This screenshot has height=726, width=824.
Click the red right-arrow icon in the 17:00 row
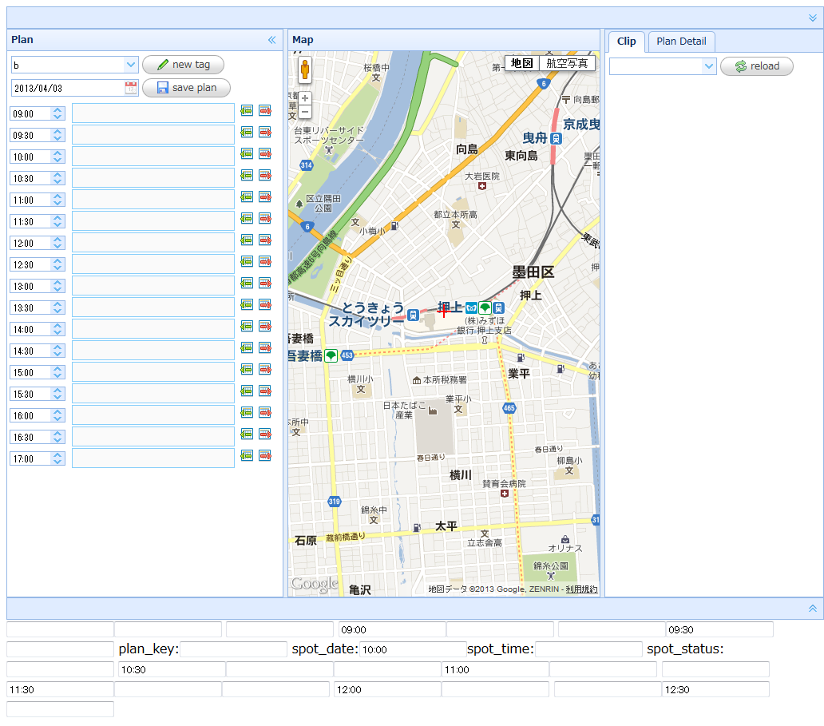[265, 455]
